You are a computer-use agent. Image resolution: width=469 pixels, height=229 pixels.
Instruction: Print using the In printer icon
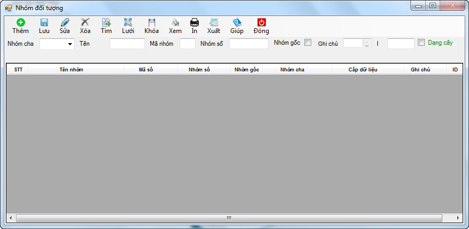[195, 22]
